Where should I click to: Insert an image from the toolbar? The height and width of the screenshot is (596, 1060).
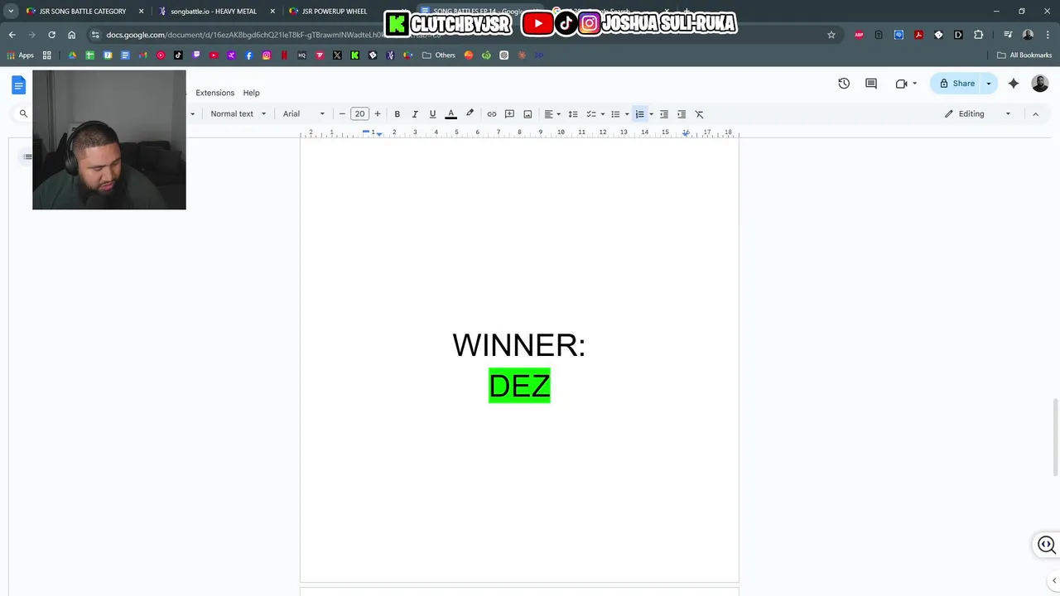tap(528, 114)
